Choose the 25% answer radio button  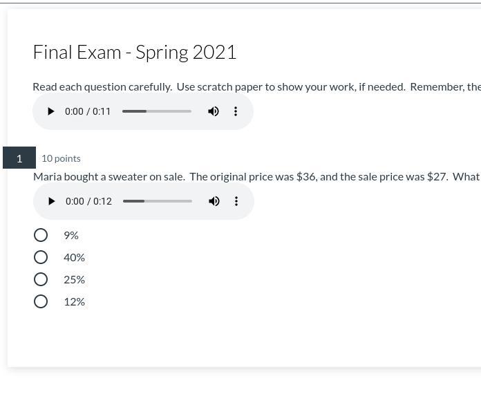click(x=41, y=279)
